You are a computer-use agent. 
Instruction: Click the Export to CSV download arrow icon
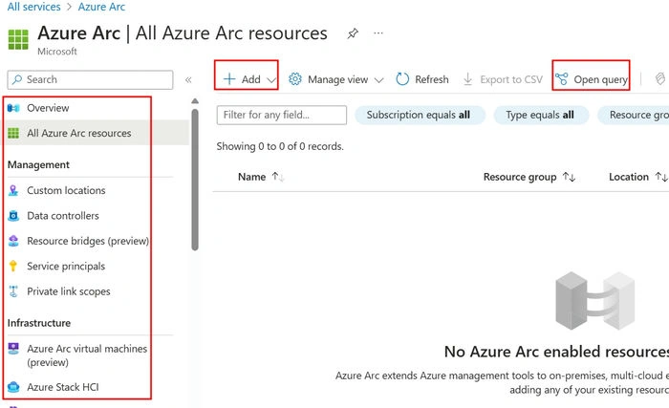[468, 79]
